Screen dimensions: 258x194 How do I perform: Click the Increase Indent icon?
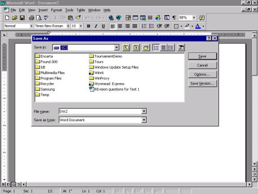point(167,26)
